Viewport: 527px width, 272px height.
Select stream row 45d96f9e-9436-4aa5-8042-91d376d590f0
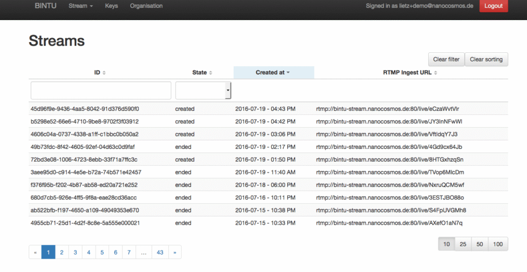[x=85, y=109]
